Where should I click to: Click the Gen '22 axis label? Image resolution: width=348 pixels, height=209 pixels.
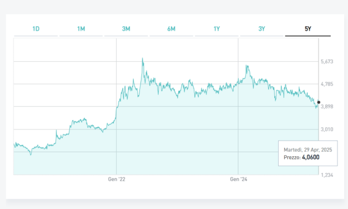[117, 179]
